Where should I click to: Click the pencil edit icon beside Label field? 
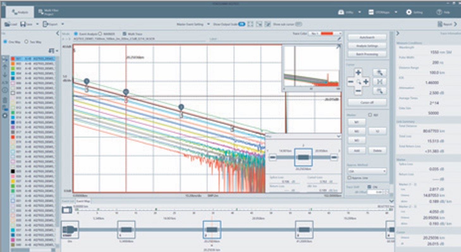pos(339,39)
